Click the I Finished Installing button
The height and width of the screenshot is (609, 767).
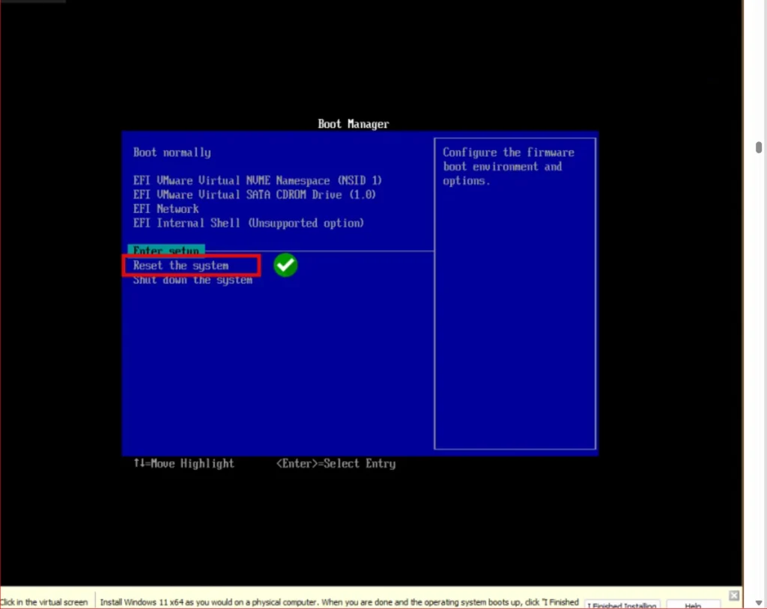click(622, 605)
